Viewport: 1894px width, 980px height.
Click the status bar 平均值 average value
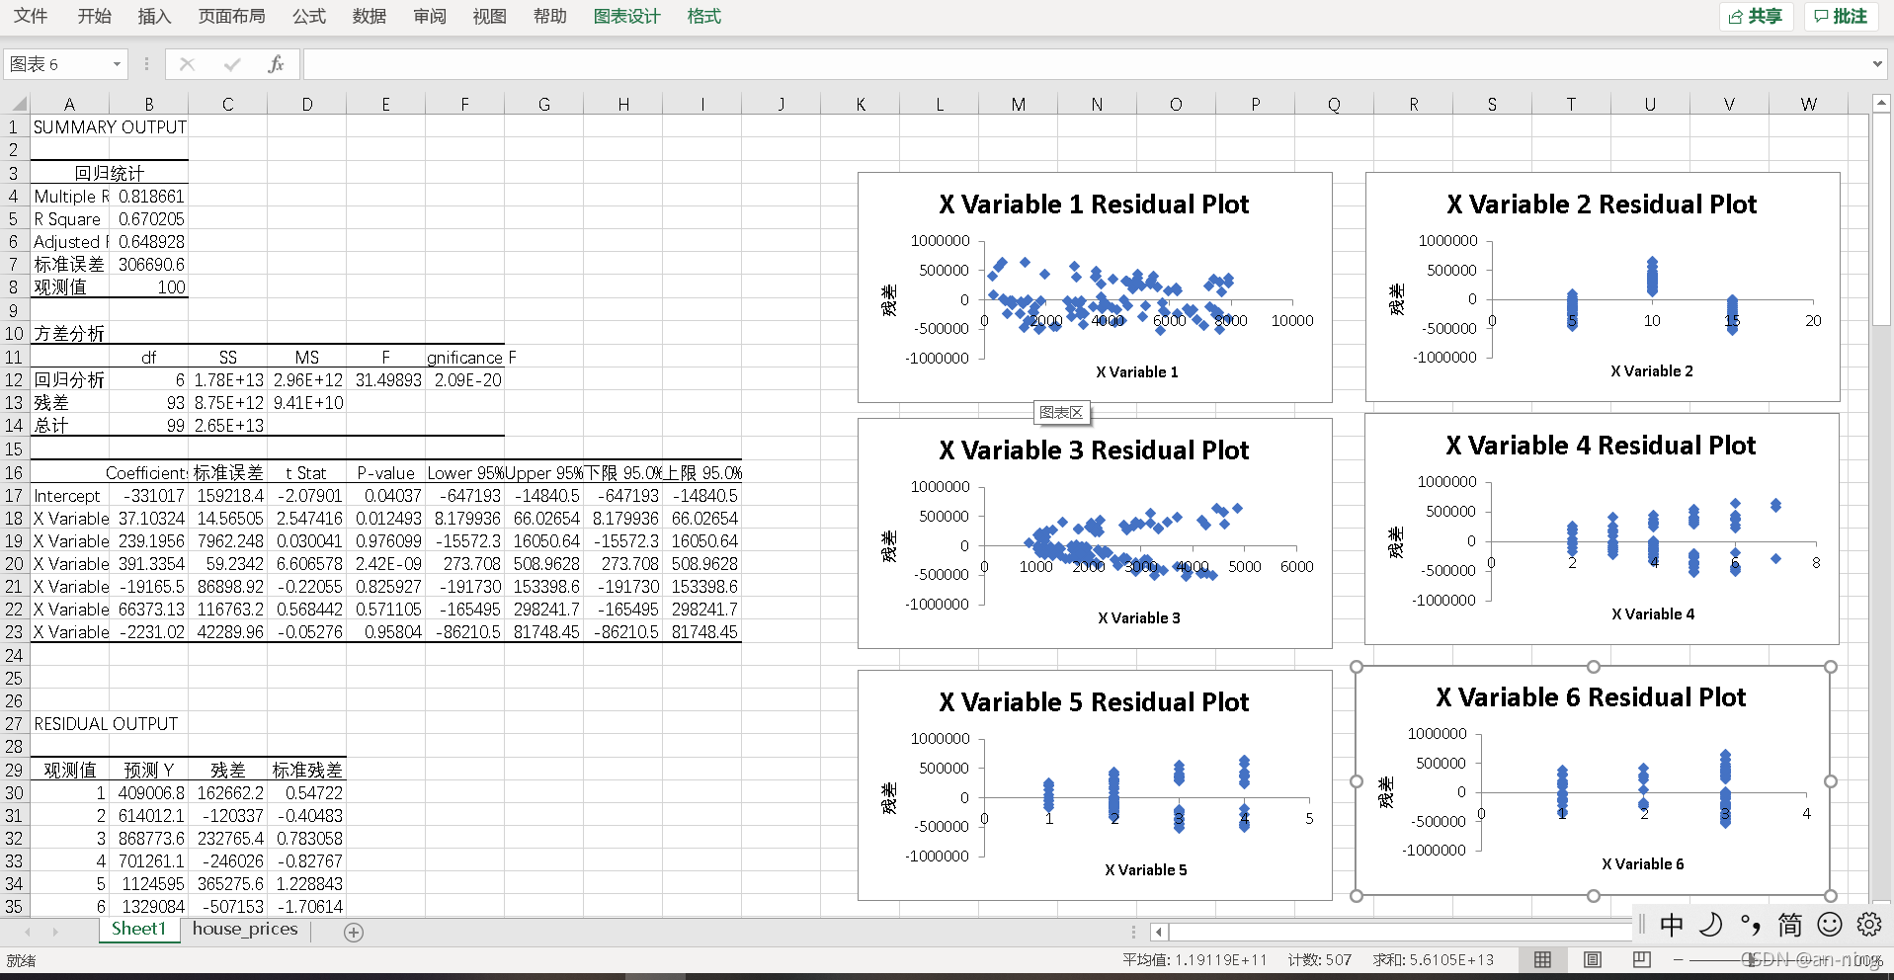[1194, 959]
